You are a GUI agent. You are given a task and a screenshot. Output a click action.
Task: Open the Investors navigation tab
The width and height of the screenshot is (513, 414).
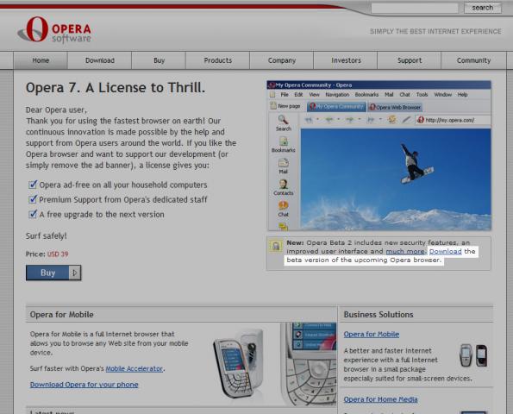coord(346,60)
